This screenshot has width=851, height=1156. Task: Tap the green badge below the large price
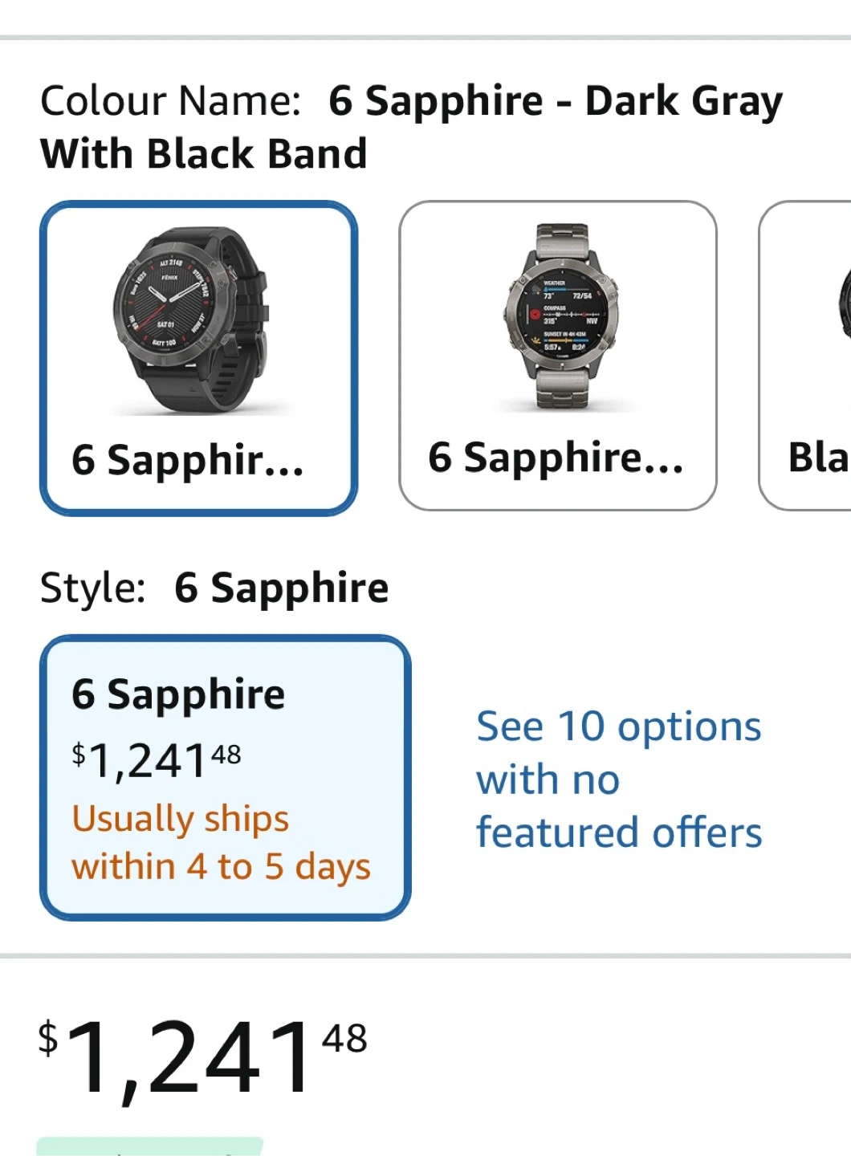pyautogui.click(x=149, y=1146)
